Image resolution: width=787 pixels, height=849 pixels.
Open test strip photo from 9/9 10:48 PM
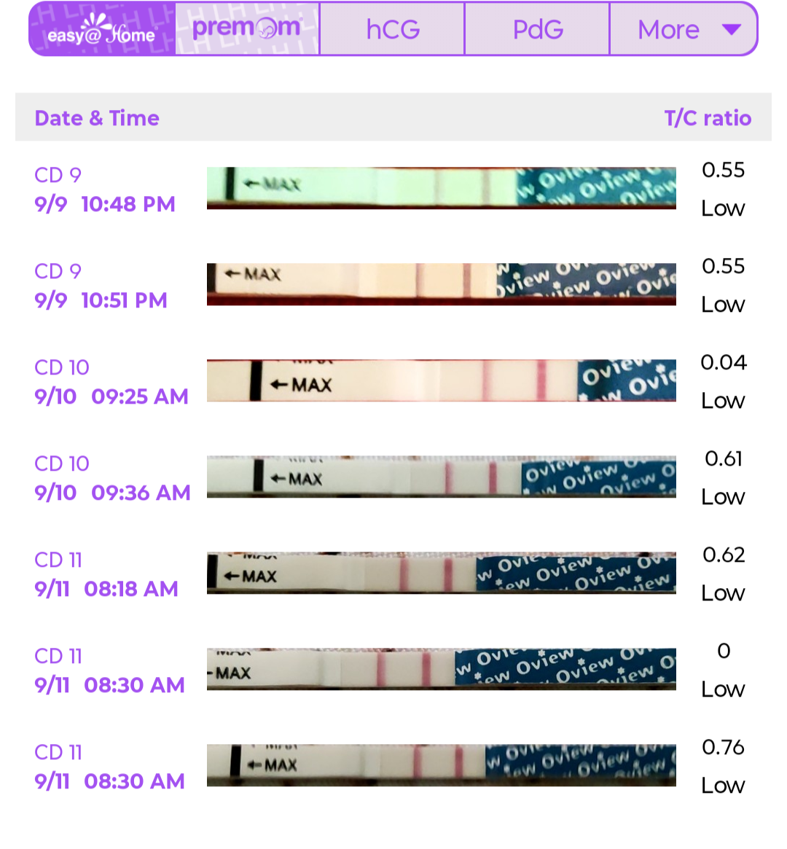click(x=441, y=188)
